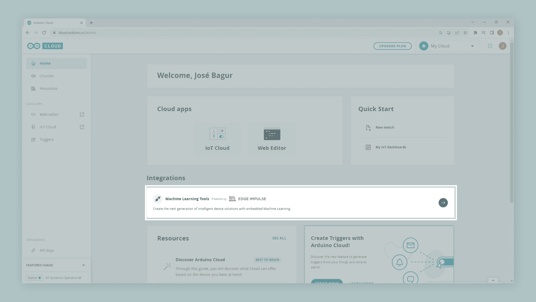Click the Arduino Cloud logo
Viewport: 536px width, 302px height.
[45, 46]
